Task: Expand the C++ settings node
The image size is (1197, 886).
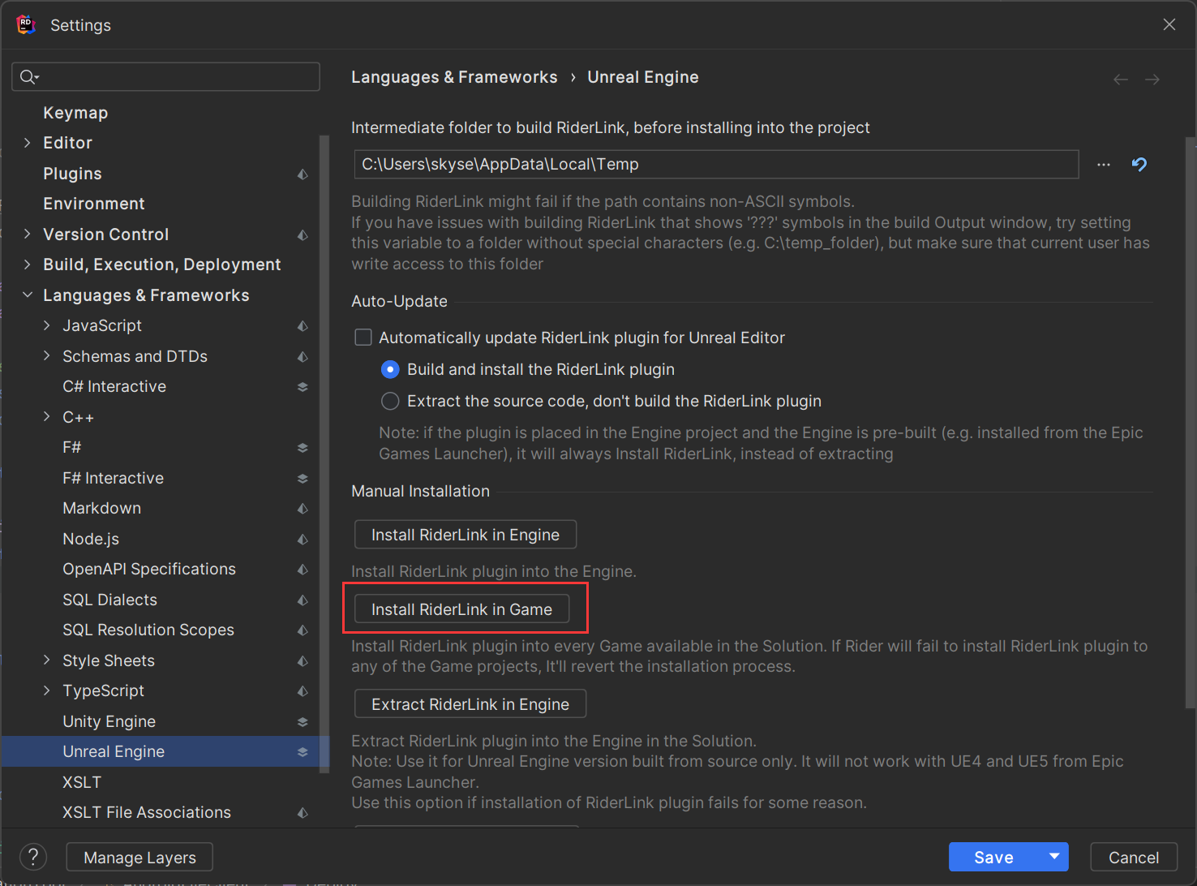Action: (47, 417)
